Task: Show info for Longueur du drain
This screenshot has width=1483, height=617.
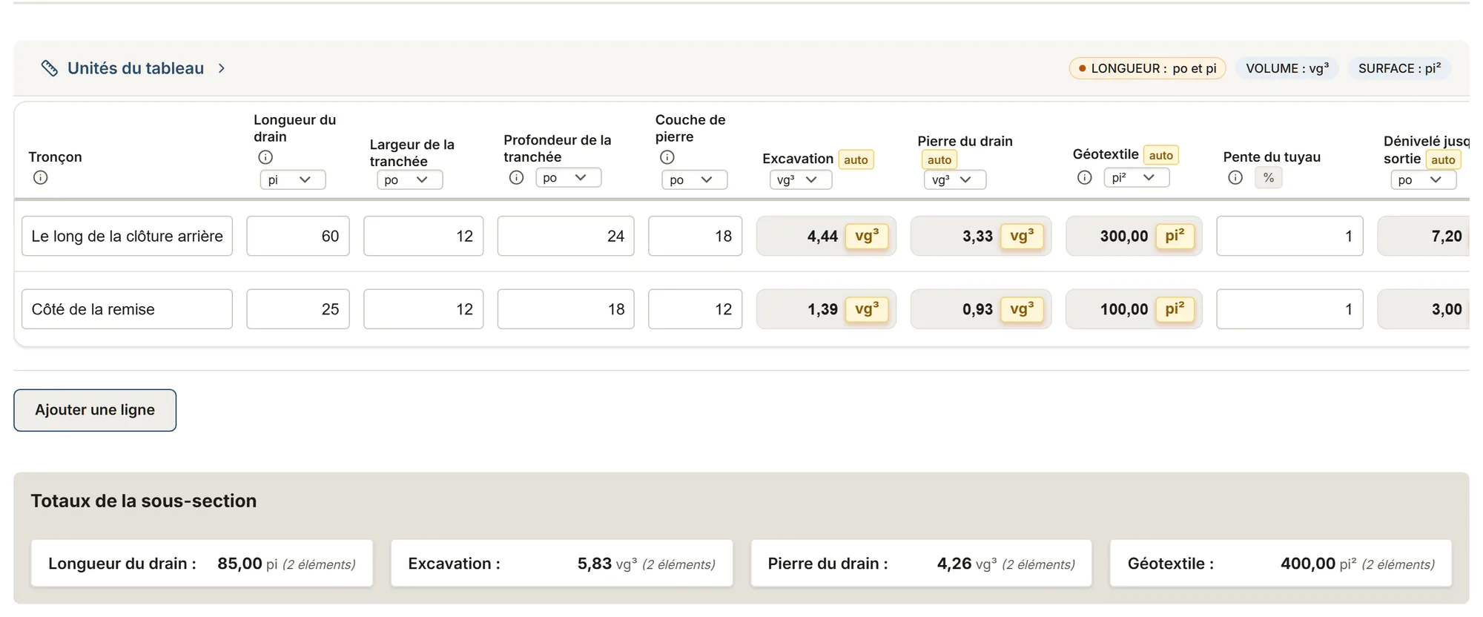Action: [x=265, y=157]
